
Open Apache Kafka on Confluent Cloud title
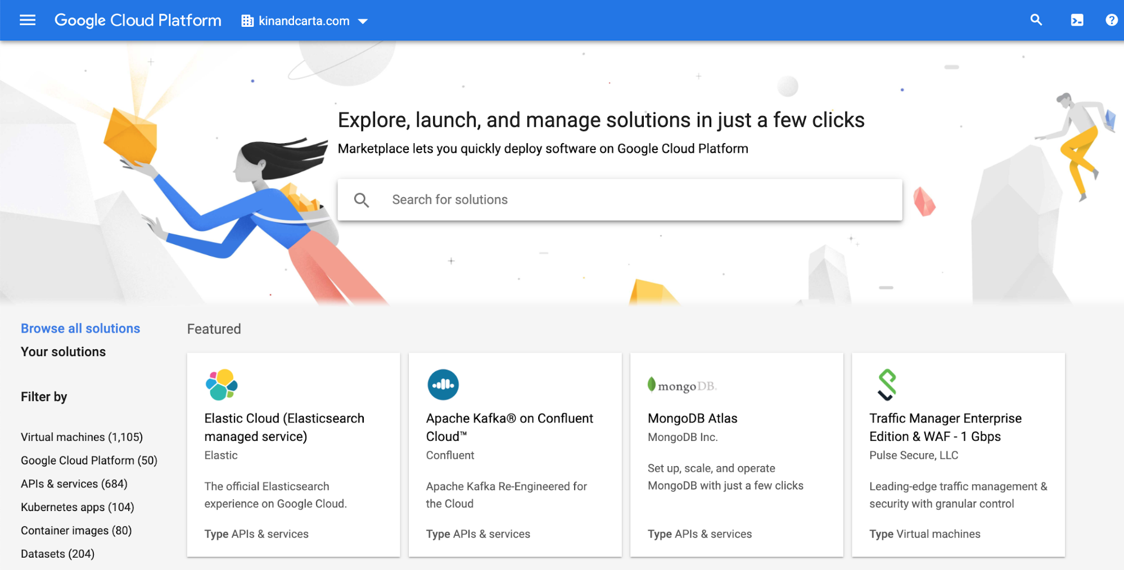[509, 427]
